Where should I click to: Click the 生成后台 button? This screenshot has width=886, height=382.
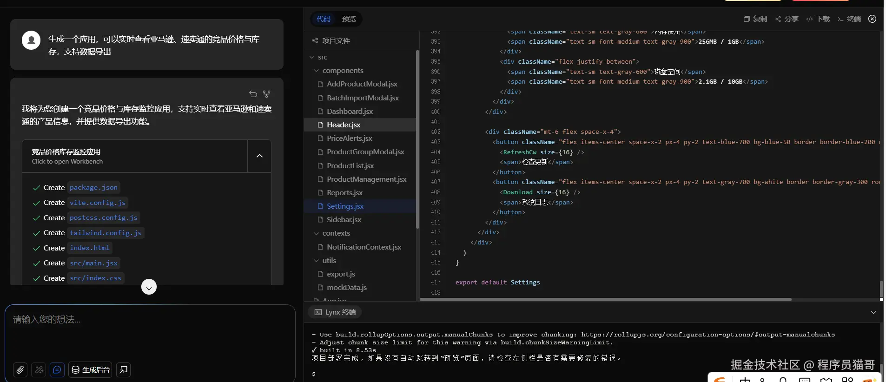click(x=90, y=370)
